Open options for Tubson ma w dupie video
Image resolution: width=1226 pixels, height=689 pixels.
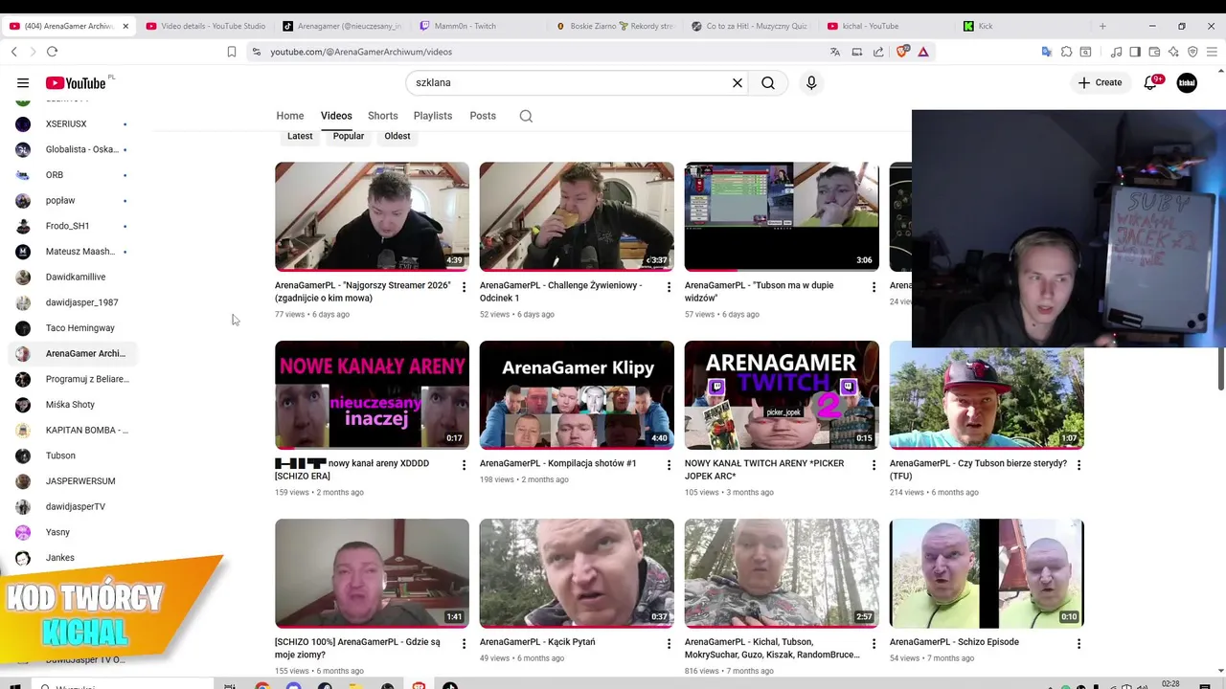pos(874,287)
